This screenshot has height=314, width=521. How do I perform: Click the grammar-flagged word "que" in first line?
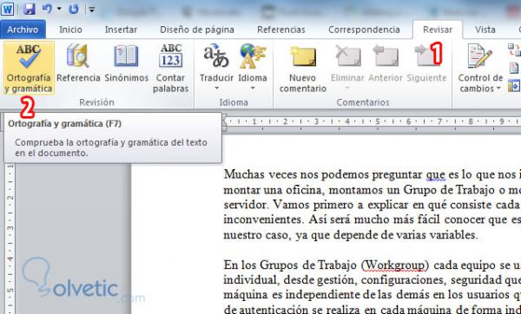pos(436,174)
